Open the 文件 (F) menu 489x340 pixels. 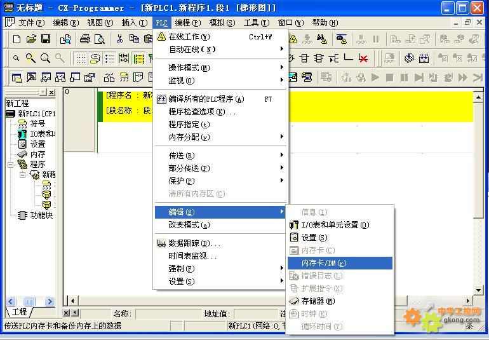32,22
